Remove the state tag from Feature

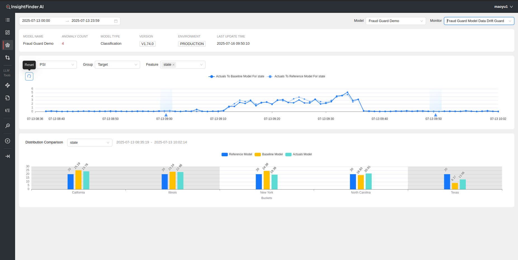174,65
